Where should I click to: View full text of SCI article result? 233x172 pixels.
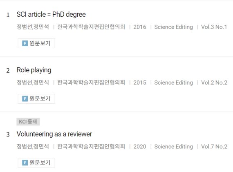tap(36, 43)
